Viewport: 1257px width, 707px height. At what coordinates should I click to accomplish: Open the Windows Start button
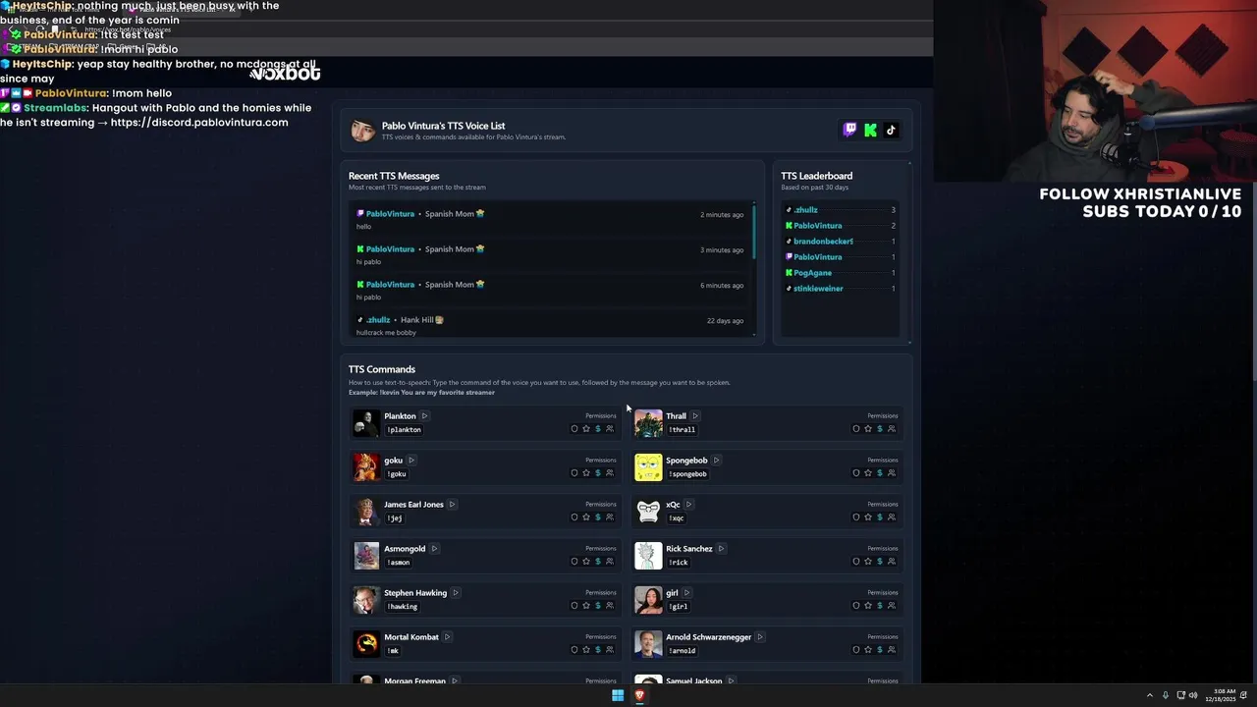click(x=618, y=695)
